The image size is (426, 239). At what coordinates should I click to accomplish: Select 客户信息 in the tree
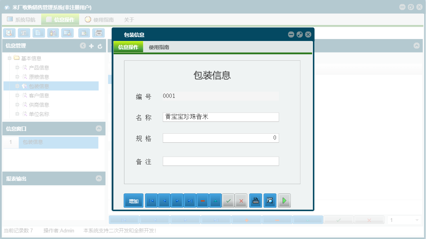(39, 96)
